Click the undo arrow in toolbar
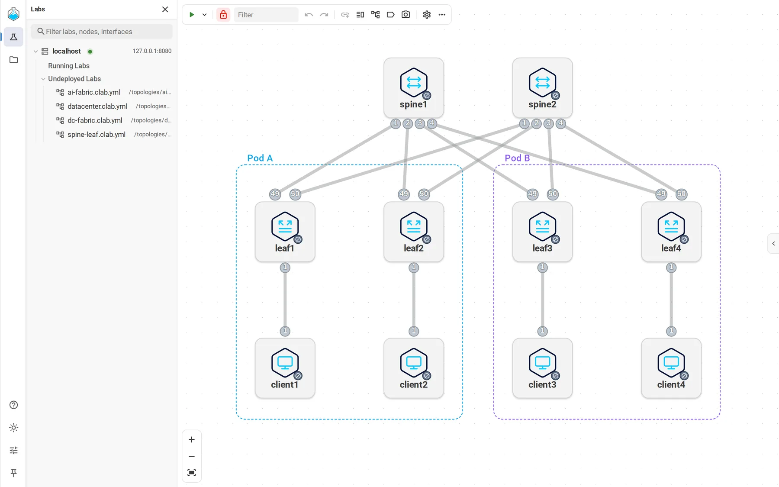 click(x=309, y=15)
